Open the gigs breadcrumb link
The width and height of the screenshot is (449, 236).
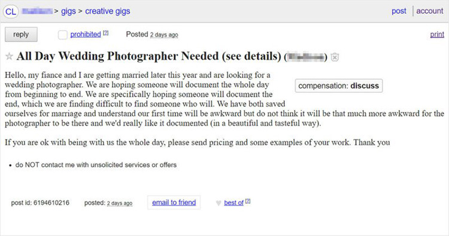[68, 11]
